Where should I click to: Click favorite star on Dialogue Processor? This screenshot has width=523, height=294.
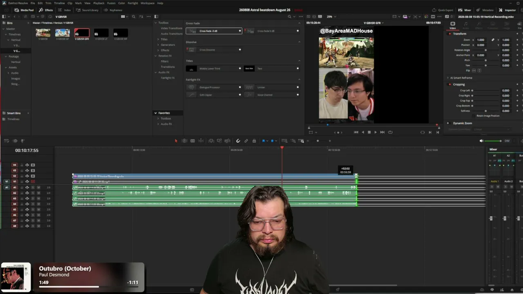(240, 87)
